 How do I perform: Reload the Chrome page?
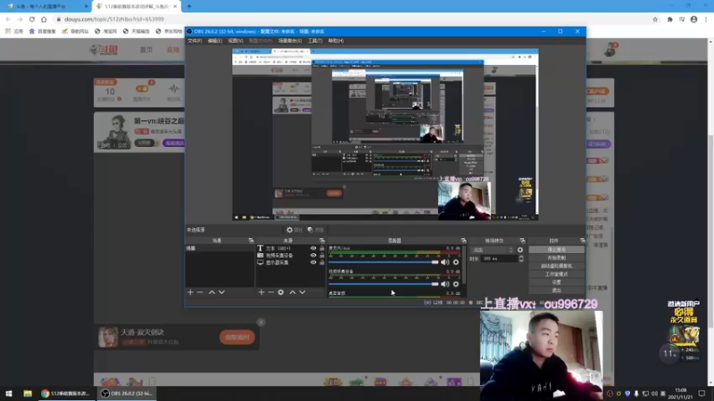(32, 19)
